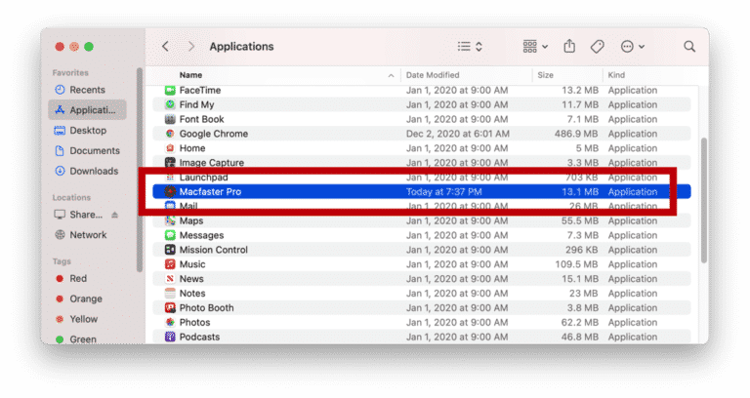Click the file list vertical scrollbar
Image resolution: width=750 pixels, height=398 pixels.
[703, 200]
